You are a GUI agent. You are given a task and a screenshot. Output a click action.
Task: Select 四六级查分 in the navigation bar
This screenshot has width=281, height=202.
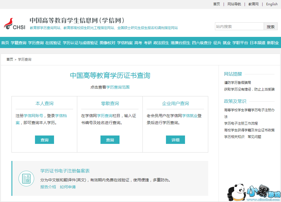point(202,43)
